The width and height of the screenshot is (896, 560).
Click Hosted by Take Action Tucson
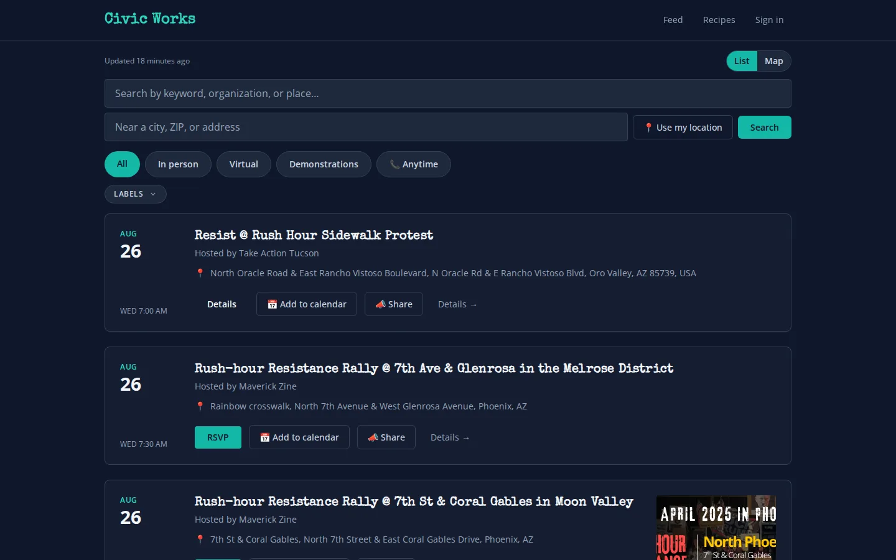[x=256, y=253]
